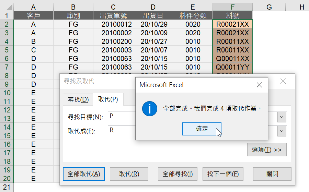
Task: Select row 5 header
Action: pyautogui.click(x=7, y=50)
